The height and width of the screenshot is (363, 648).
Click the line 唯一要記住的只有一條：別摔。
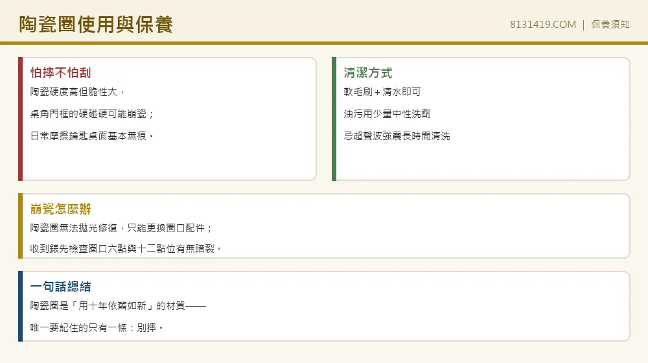click(97, 327)
